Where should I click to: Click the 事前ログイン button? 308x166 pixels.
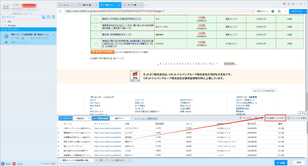point(263,11)
